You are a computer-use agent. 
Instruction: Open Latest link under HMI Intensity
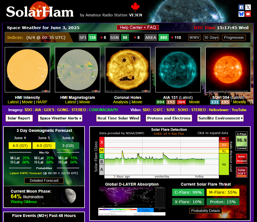[13, 102]
